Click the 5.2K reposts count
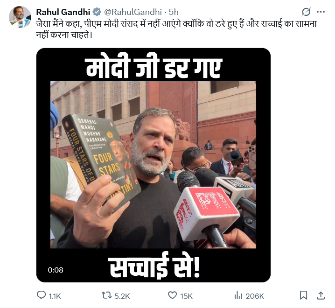Image resolution: width=335 pixels, height=308 pixels. pos(122,296)
